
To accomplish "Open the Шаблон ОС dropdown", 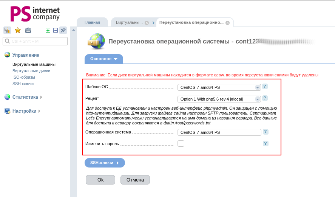I will (219, 87).
